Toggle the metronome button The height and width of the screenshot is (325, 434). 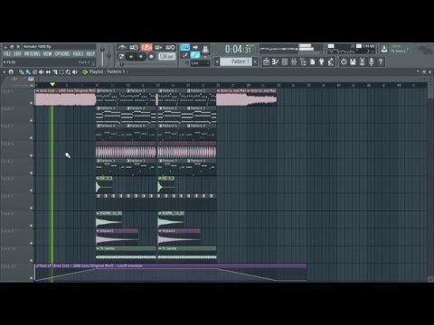coord(122,47)
